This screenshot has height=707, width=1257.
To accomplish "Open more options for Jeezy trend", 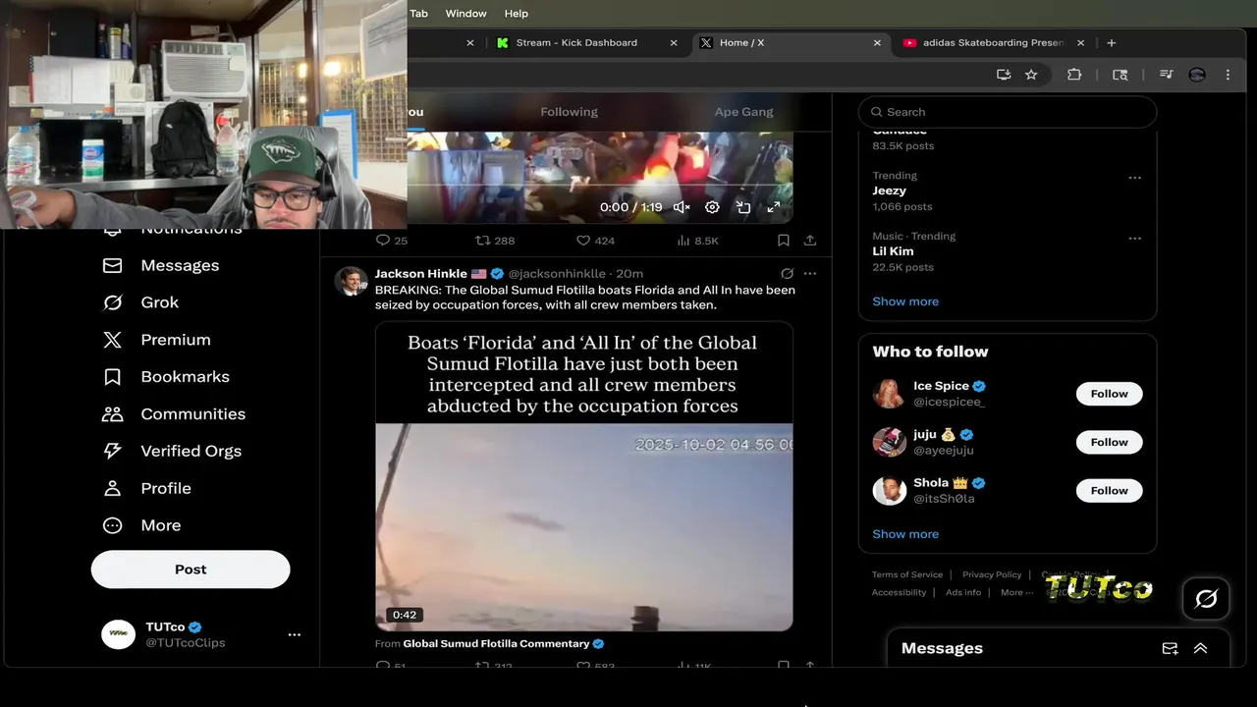I will point(1135,179).
